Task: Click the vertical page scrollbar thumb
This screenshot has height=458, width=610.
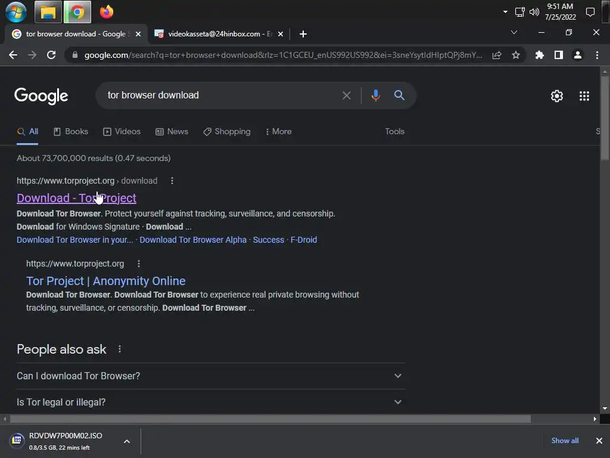Action: [604, 117]
